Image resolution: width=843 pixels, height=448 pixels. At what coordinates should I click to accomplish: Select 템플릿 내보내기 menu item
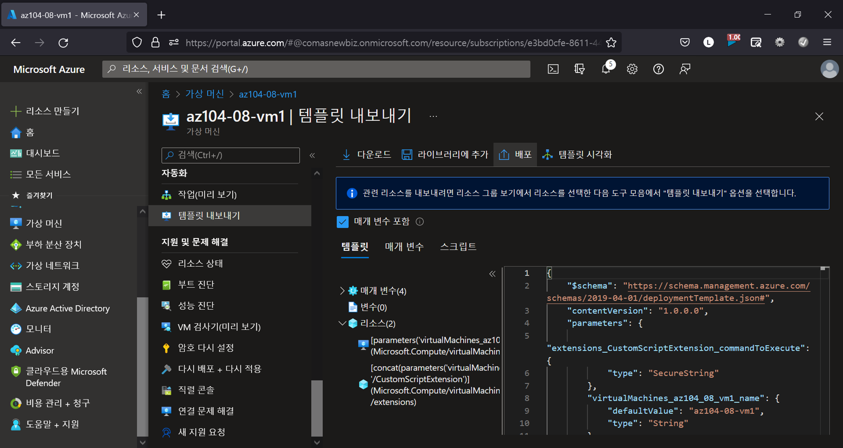[x=230, y=216]
